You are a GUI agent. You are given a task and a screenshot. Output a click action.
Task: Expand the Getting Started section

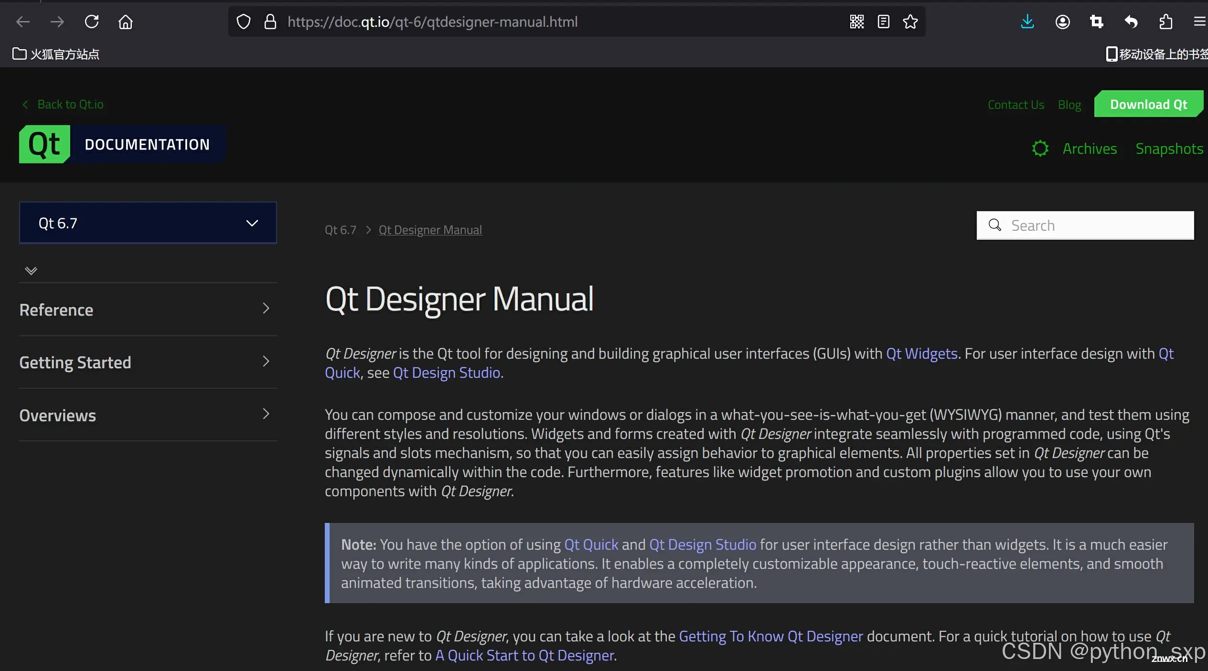coord(148,362)
